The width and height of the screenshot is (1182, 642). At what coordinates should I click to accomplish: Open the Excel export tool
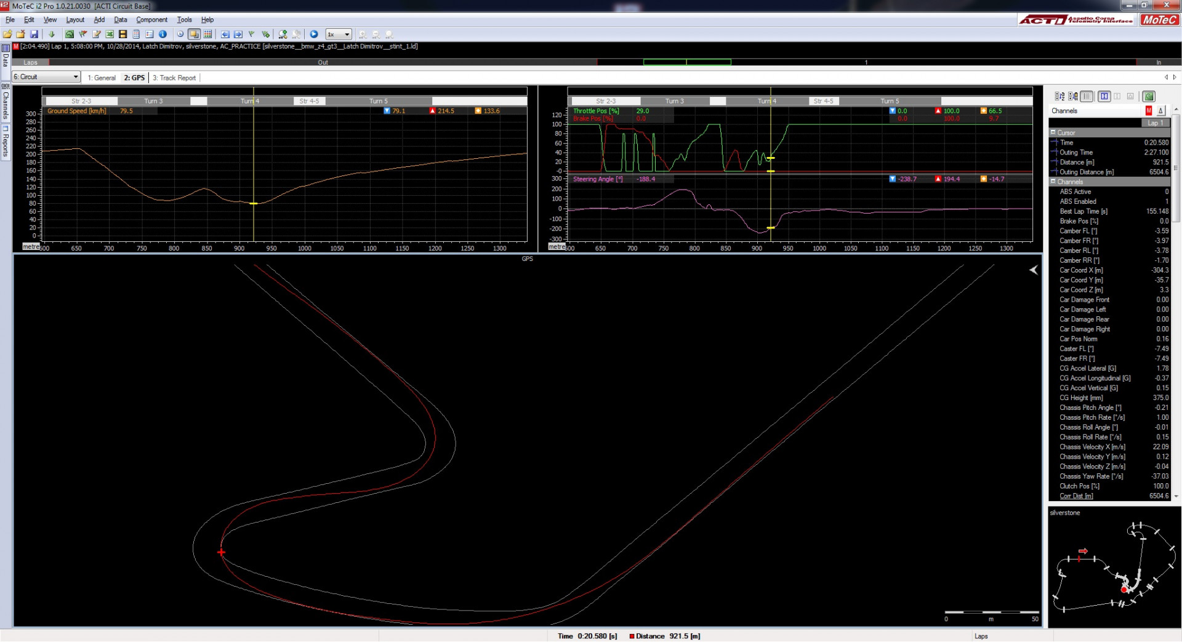[x=110, y=34]
